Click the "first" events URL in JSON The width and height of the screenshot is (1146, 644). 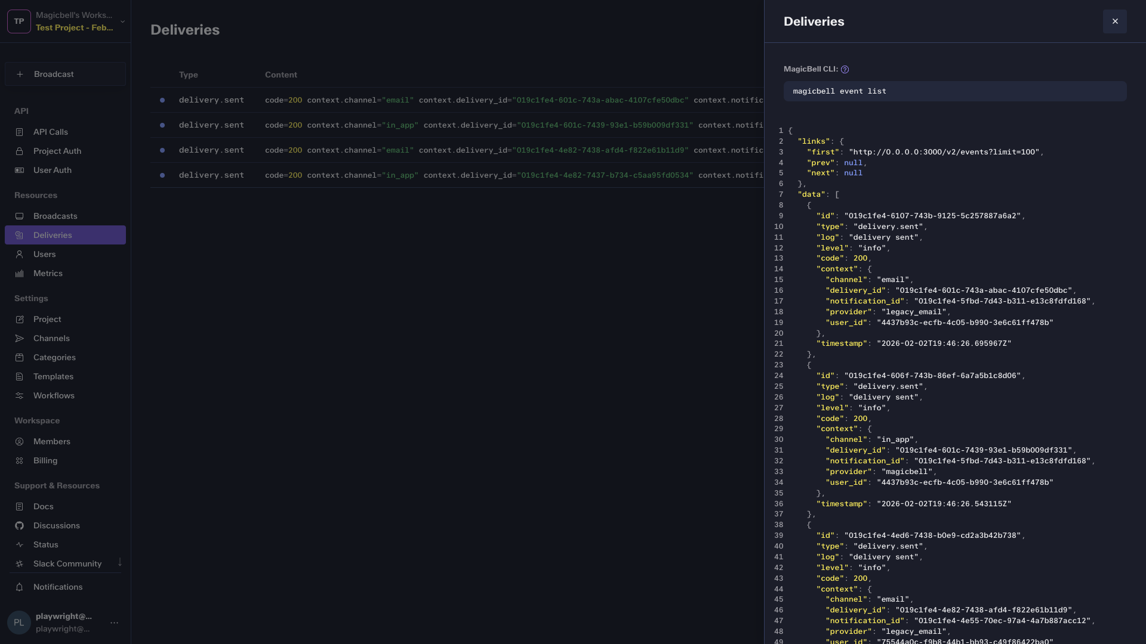[944, 152]
